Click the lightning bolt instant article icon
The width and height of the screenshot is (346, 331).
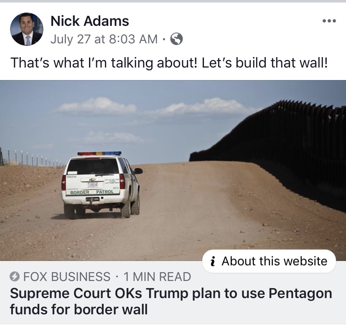pos(15,276)
